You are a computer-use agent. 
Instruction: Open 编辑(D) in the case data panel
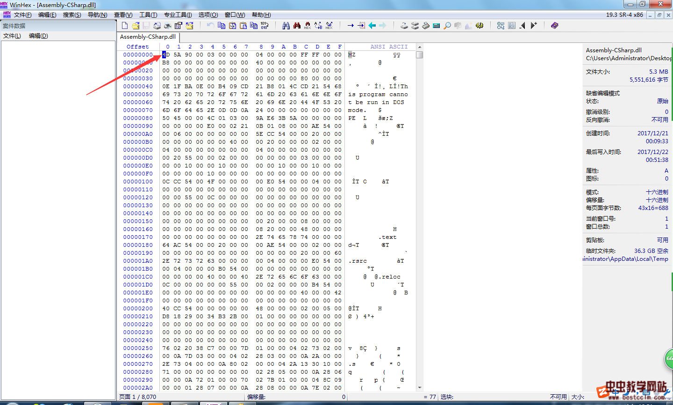coord(38,36)
